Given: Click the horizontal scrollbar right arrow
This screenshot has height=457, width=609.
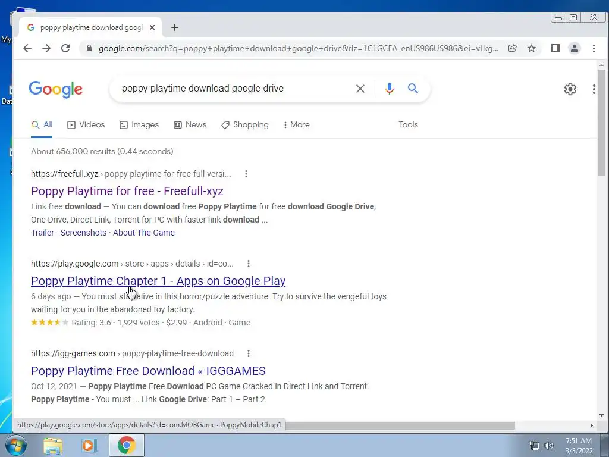Looking at the screenshot, I should point(592,426).
